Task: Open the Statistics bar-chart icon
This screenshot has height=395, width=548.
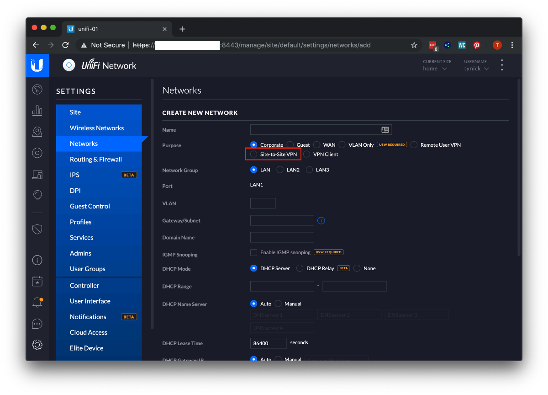Action: (37, 111)
